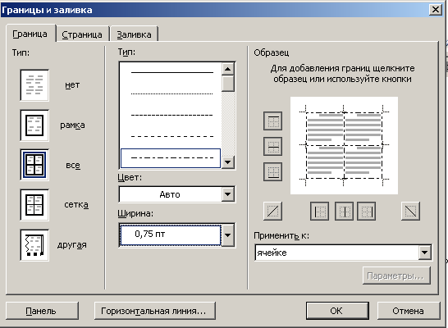The width and height of the screenshot is (448, 328).
Task: Select the dotted line style in list
Action: pos(172,93)
